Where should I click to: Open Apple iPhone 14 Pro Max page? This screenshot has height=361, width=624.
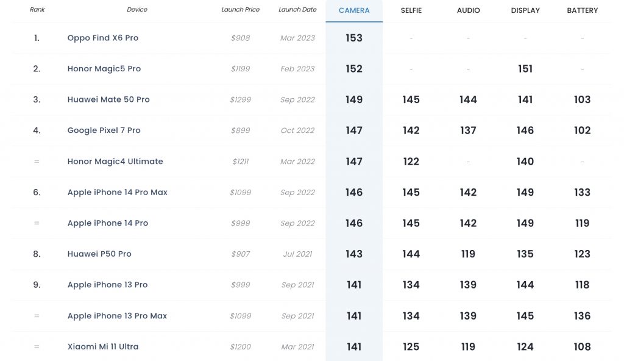(x=117, y=192)
